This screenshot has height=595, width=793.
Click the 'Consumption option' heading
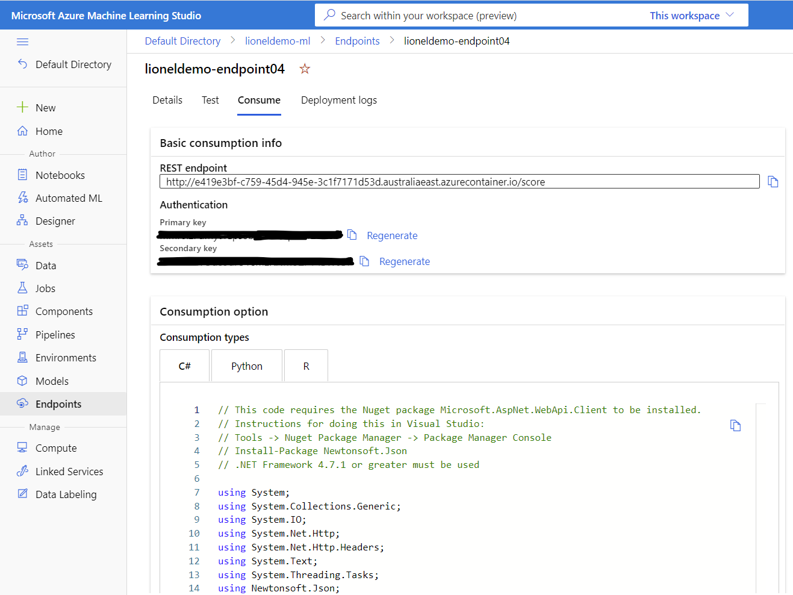(214, 311)
